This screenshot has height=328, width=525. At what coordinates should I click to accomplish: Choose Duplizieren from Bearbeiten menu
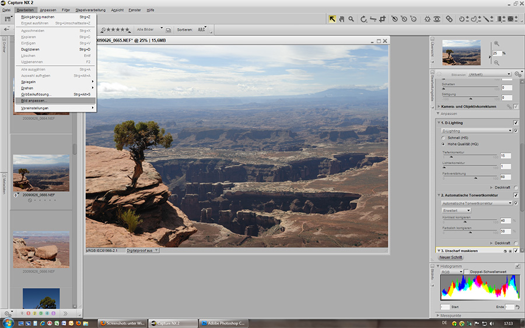point(55,50)
